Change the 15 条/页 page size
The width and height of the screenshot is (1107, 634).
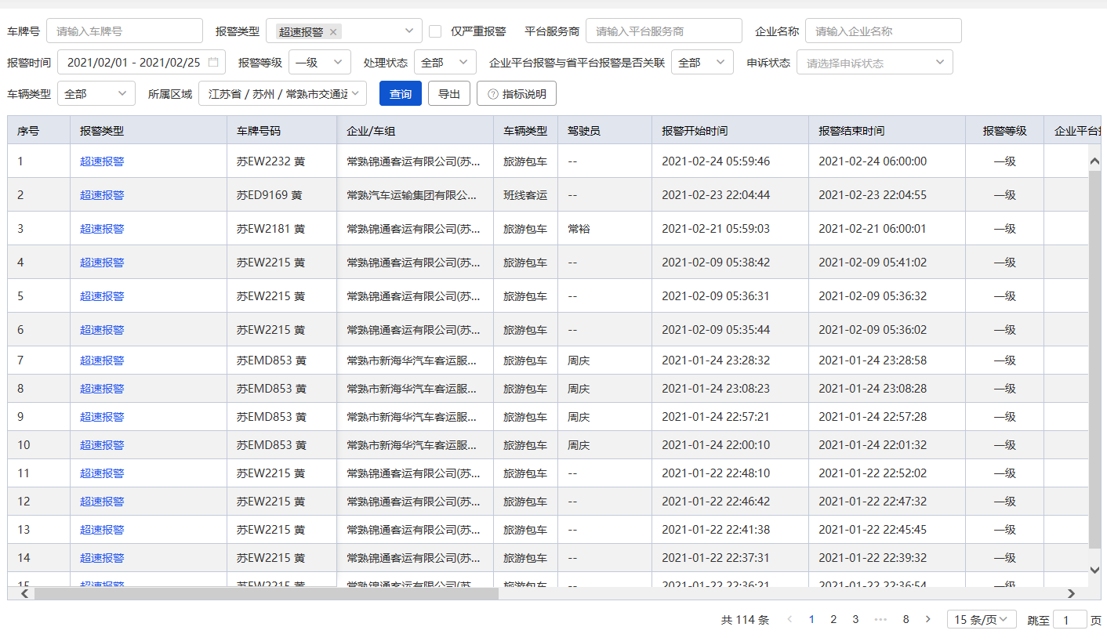982,619
